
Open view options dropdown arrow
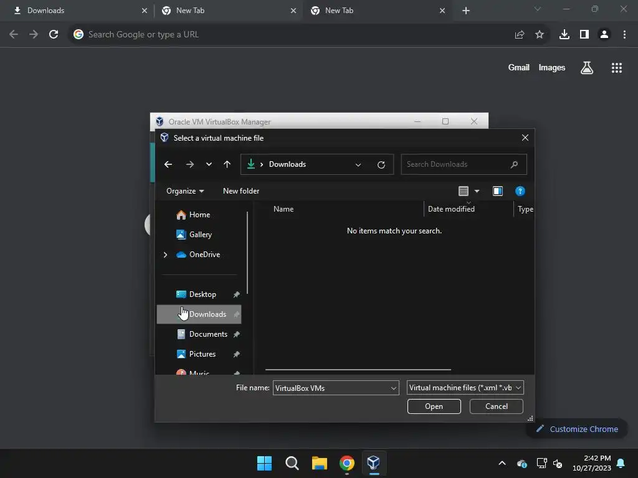(477, 191)
